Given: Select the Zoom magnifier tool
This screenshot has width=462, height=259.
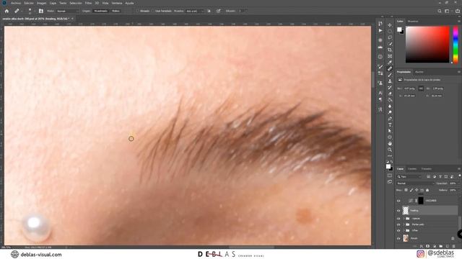Looking at the screenshot, I should [390, 150].
